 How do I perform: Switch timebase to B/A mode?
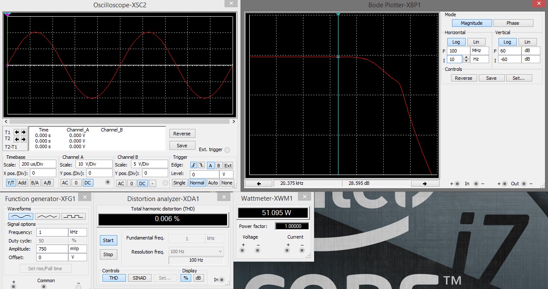[x=35, y=183]
